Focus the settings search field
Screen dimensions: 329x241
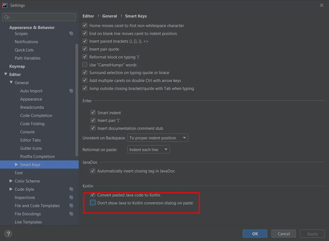[x=39, y=17]
